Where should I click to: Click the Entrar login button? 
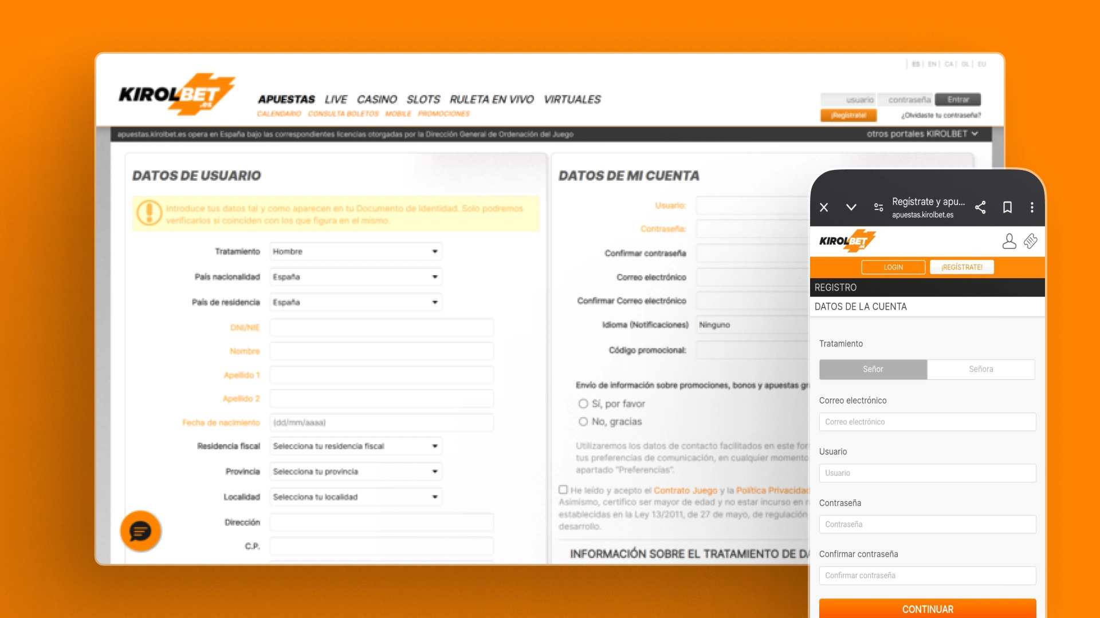tap(958, 100)
